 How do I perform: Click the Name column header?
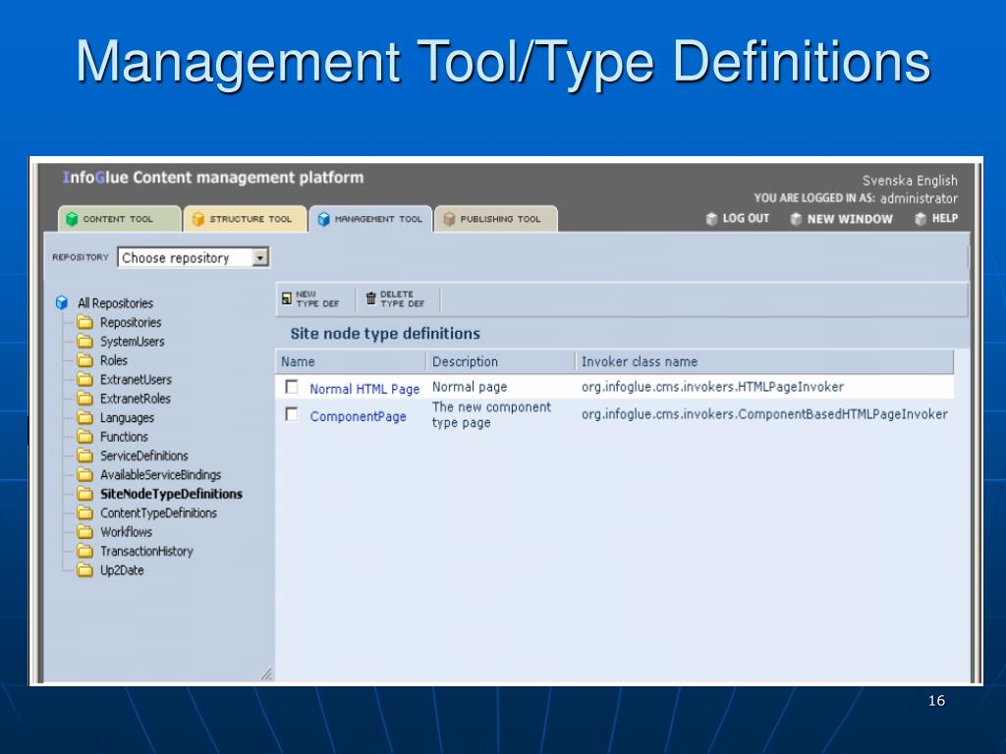tap(298, 361)
